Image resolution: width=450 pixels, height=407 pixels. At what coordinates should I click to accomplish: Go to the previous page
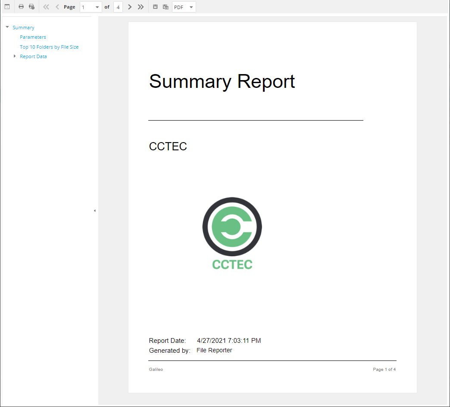pos(57,7)
